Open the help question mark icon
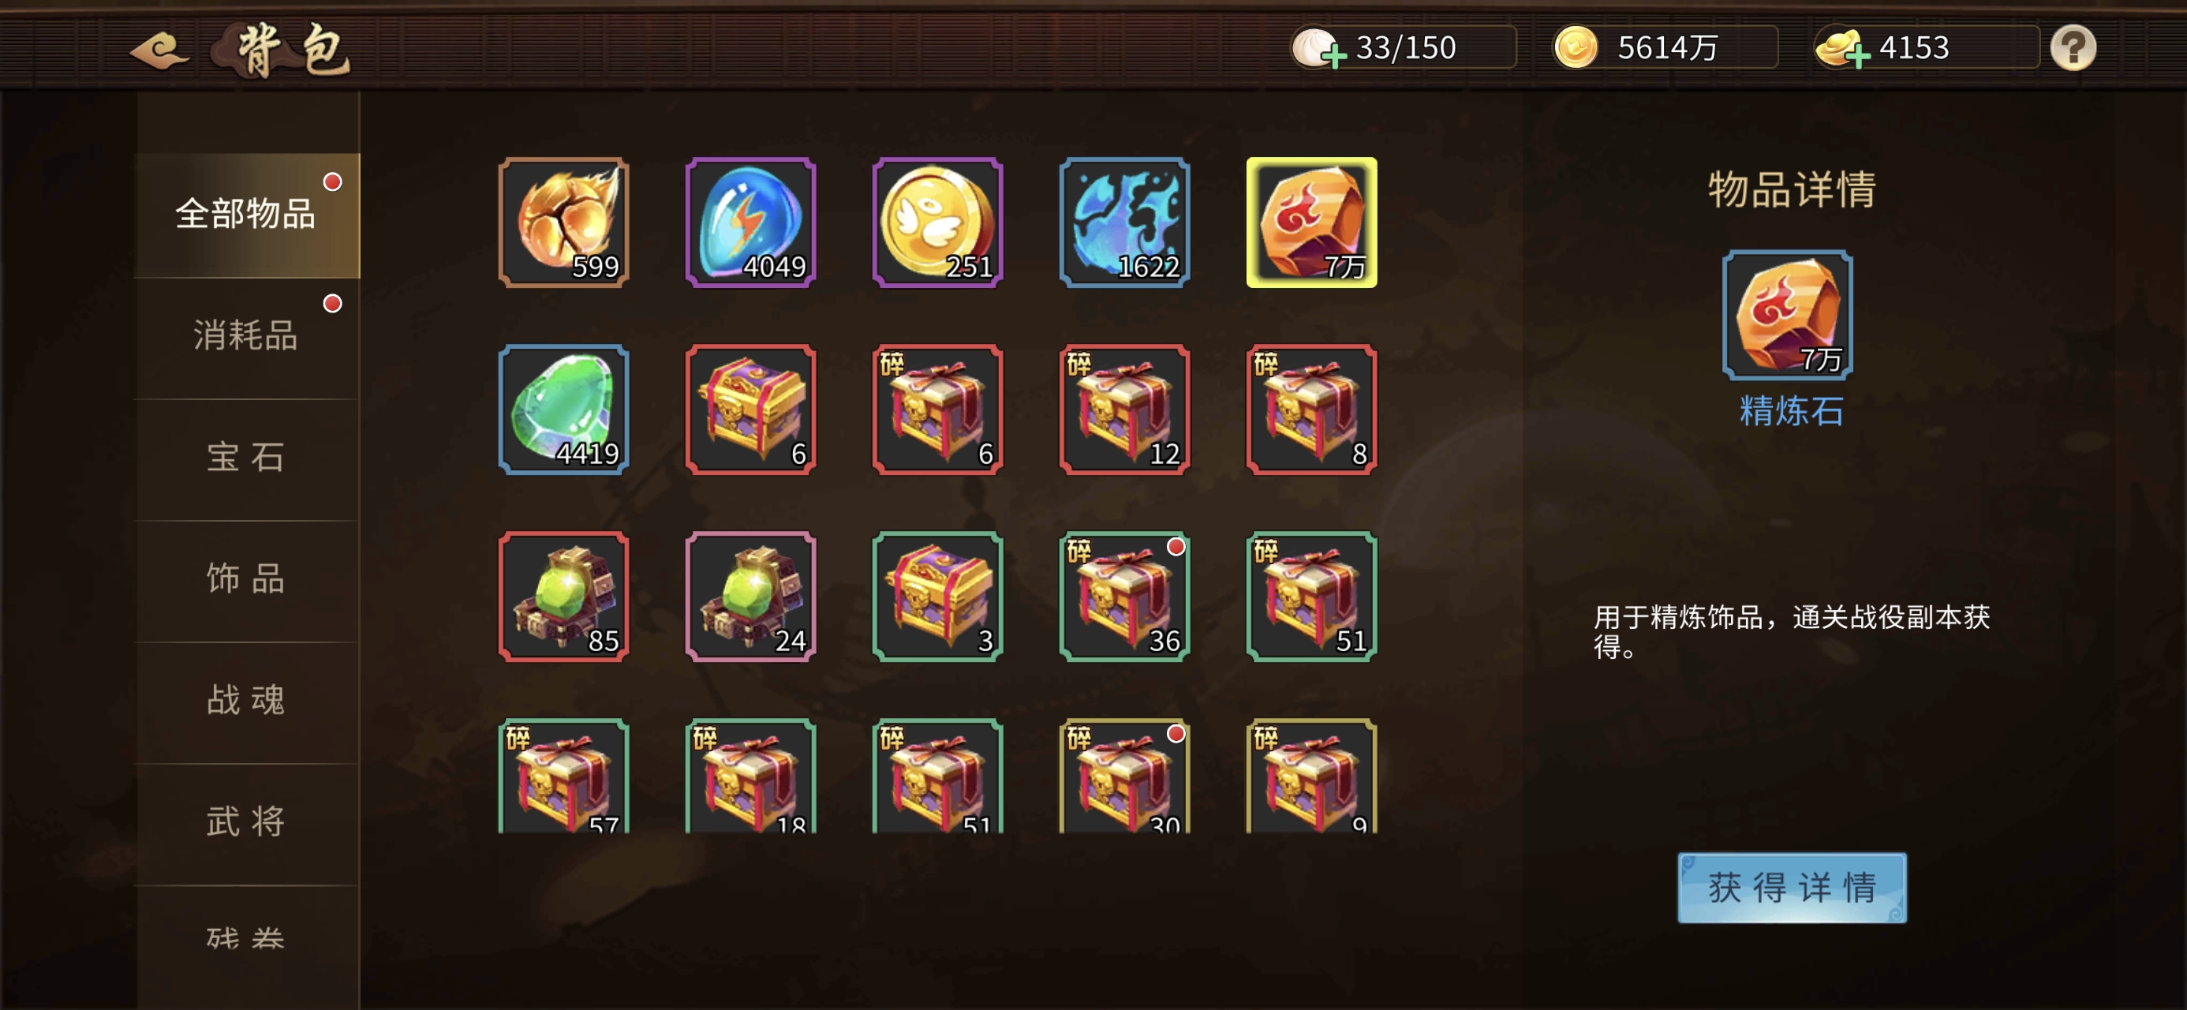The width and height of the screenshot is (2187, 1010). point(2073,47)
